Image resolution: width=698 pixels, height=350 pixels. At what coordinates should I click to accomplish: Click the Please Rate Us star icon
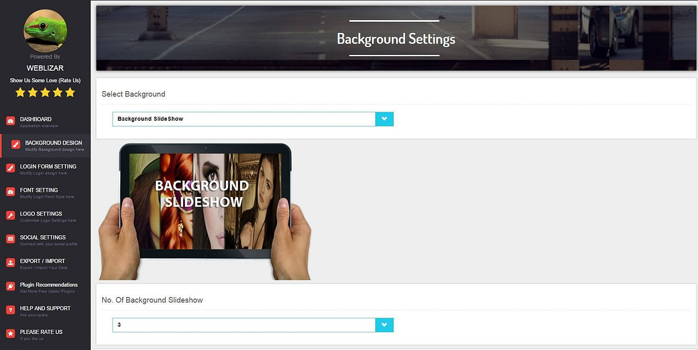[x=10, y=334]
